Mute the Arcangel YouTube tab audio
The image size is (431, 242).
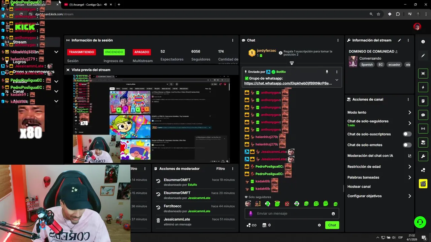106,5
